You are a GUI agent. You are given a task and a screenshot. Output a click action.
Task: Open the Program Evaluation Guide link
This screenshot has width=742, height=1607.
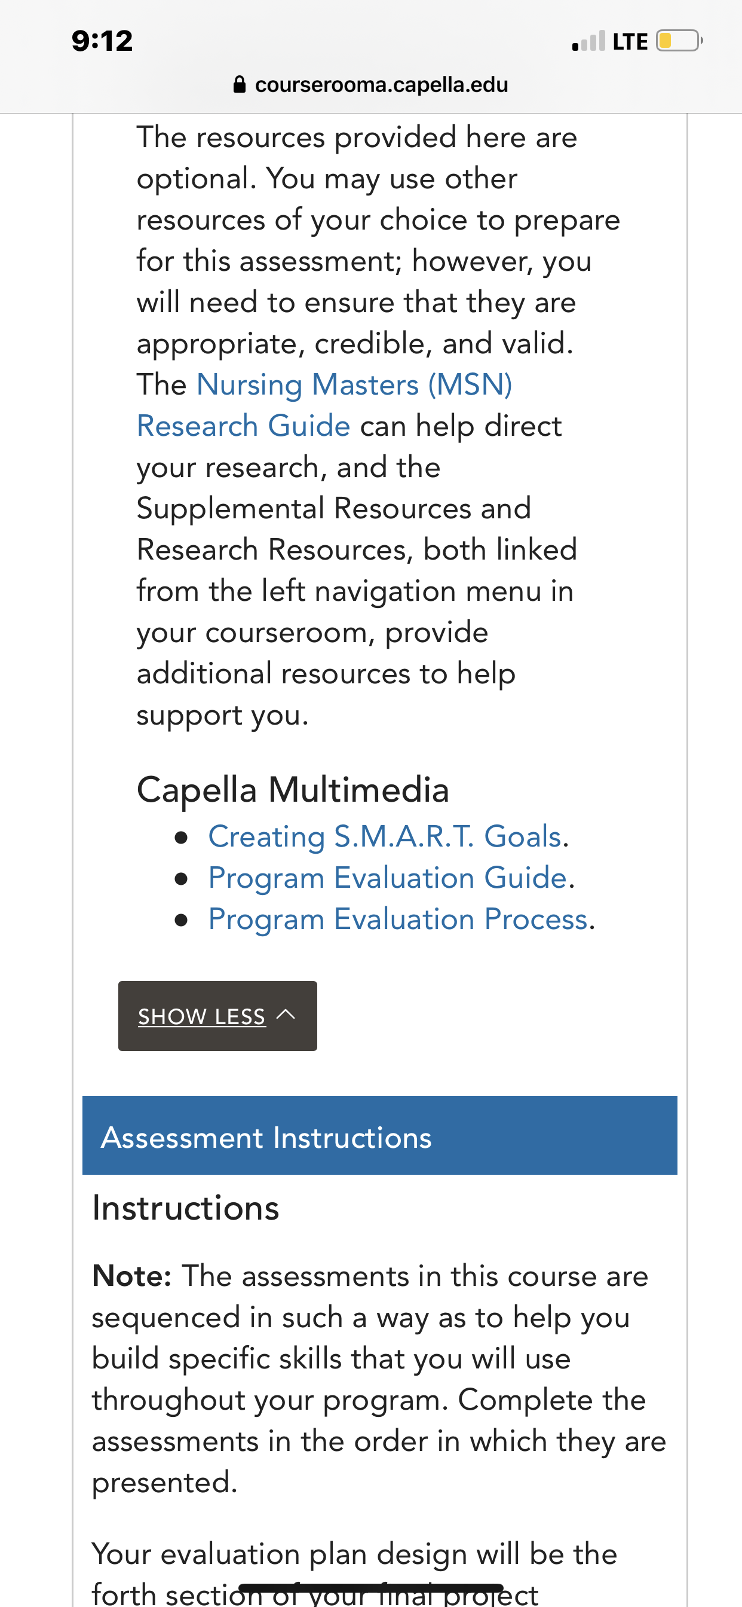click(387, 878)
